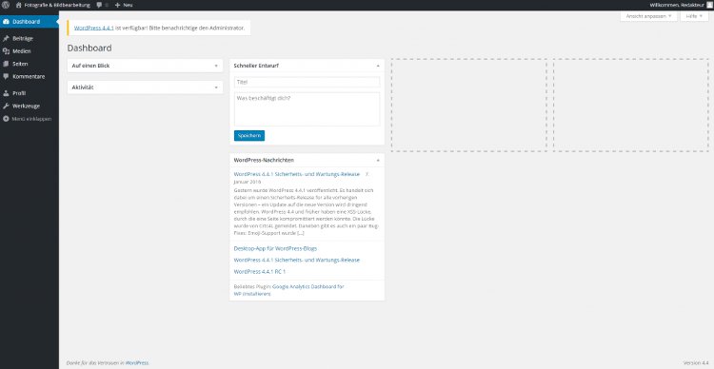
Task: Collapse the WordPress-Nachrichten widget
Action: 378,161
